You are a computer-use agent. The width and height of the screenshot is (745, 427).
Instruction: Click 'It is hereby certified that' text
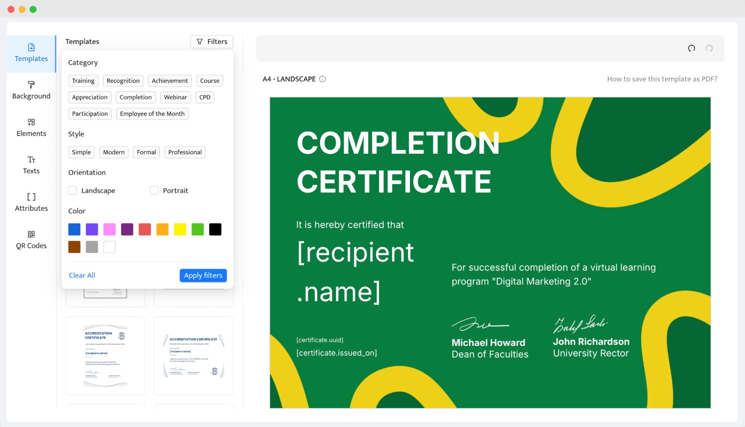350,225
